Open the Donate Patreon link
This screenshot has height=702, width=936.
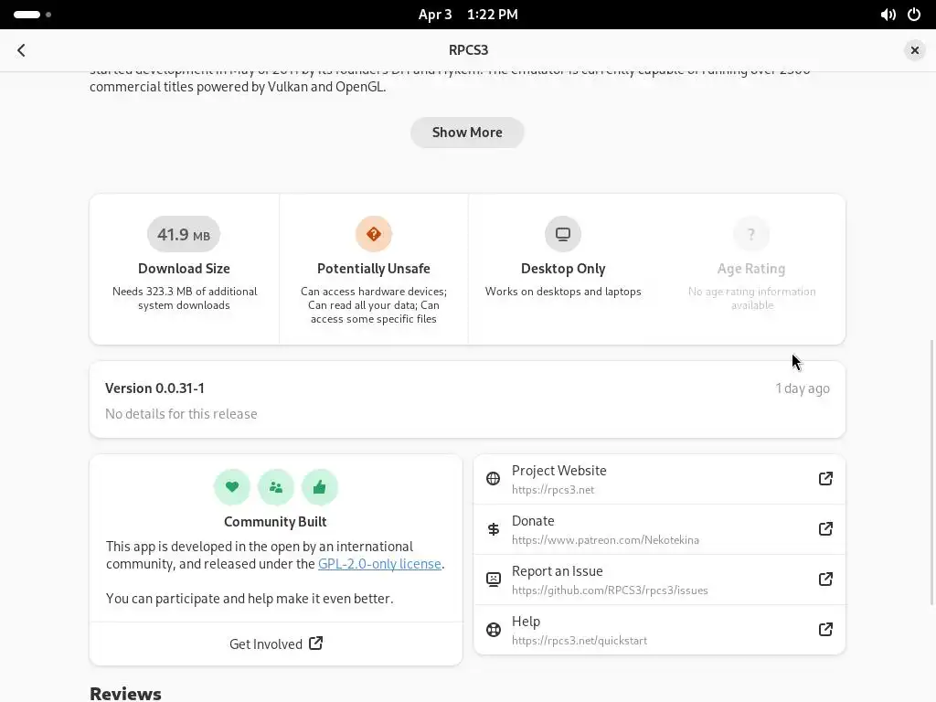point(660,529)
